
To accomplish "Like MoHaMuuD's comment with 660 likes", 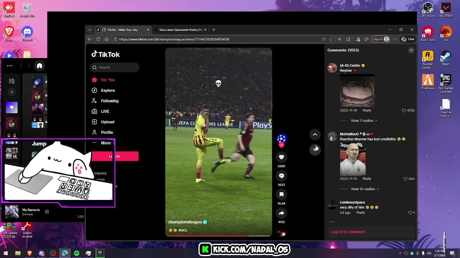I will click(405, 179).
